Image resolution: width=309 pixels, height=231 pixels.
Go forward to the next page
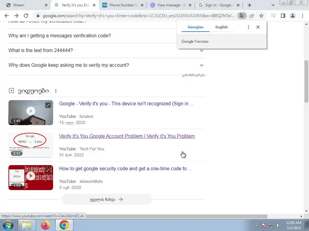[16, 16]
